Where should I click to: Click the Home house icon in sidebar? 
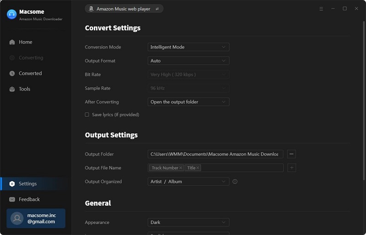tap(12, 42)
